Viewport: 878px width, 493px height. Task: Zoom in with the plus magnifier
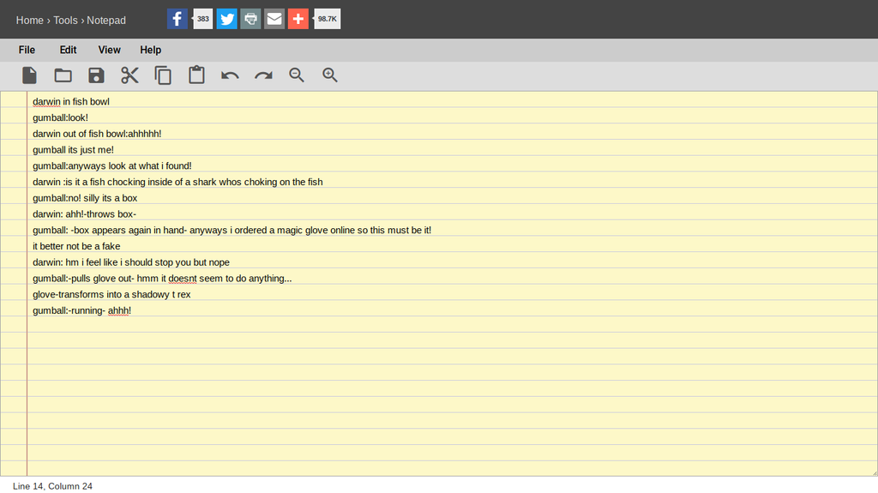point(330,75)
